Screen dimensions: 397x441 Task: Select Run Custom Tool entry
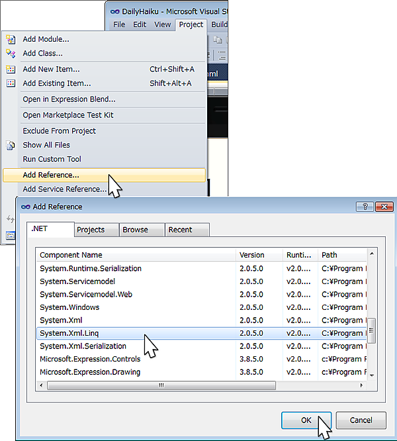[x=105, y=159]
